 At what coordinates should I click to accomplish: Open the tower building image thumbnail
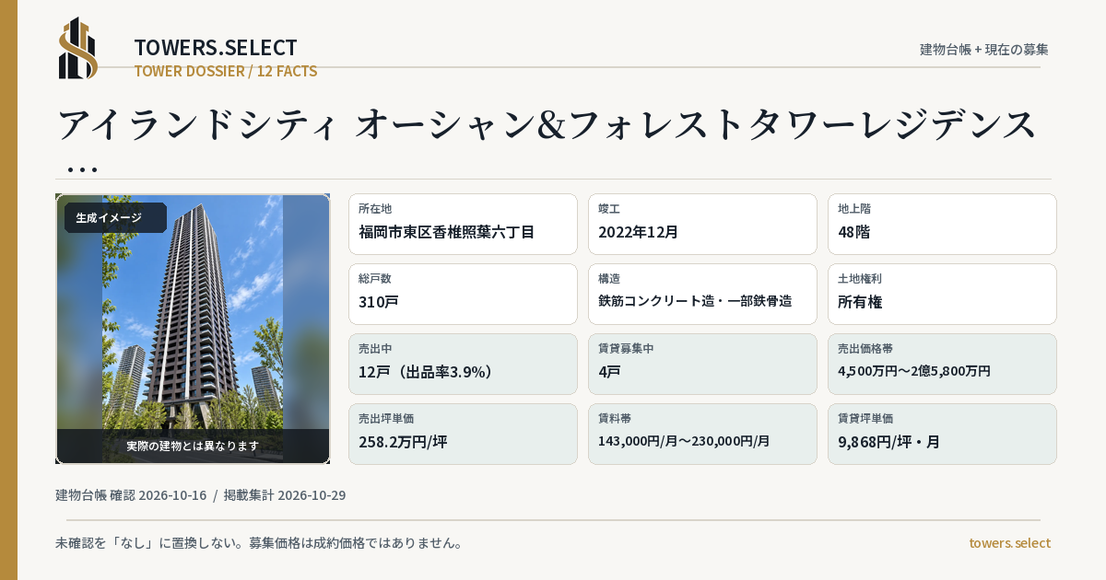(x=193, y=329)
